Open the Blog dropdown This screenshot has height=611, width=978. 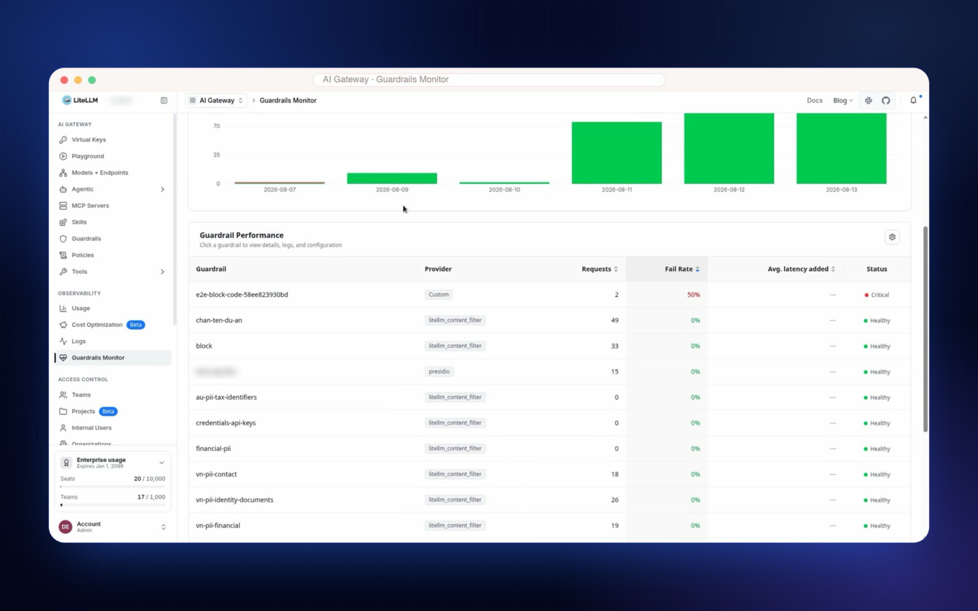843,101
